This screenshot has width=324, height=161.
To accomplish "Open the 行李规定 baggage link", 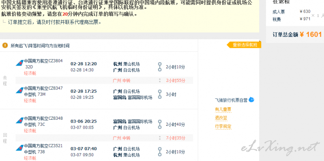I will coord(223,127).
